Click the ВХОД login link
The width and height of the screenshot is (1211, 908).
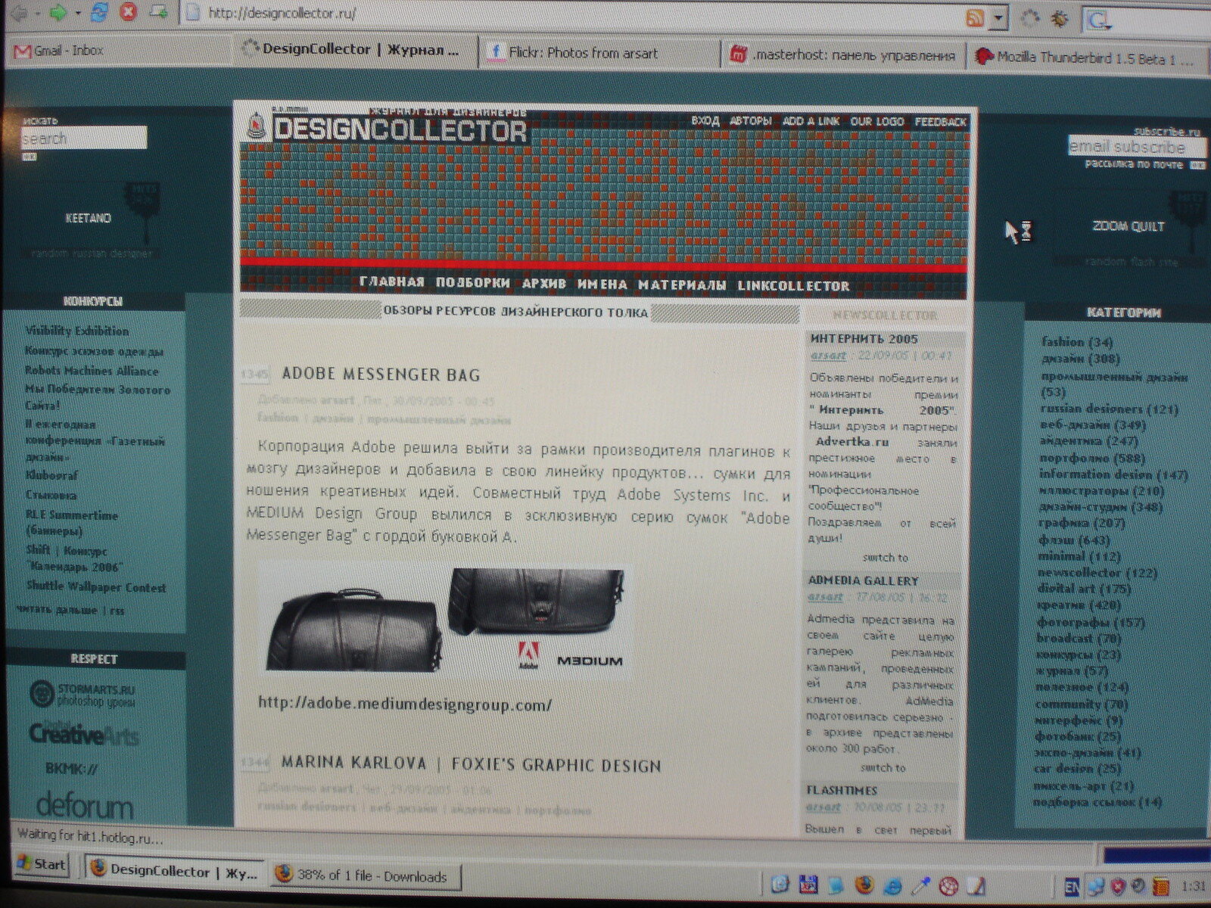705,120
